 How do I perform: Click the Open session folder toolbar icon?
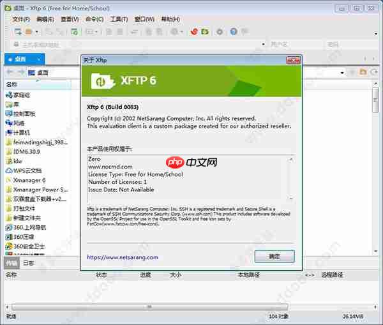pyautogui.click(x=29, y=31)
